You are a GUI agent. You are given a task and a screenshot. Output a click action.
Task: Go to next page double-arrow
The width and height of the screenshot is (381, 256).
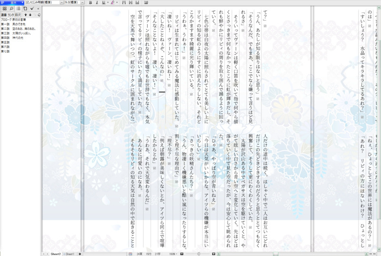(x=375, y=254)
